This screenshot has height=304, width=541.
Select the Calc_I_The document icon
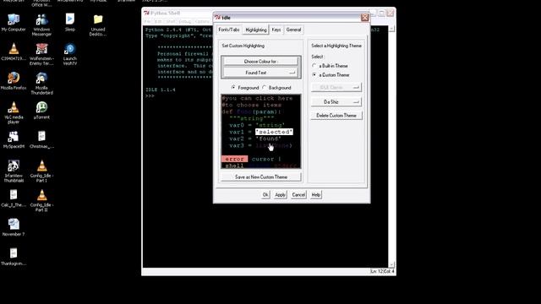point(14,198)
